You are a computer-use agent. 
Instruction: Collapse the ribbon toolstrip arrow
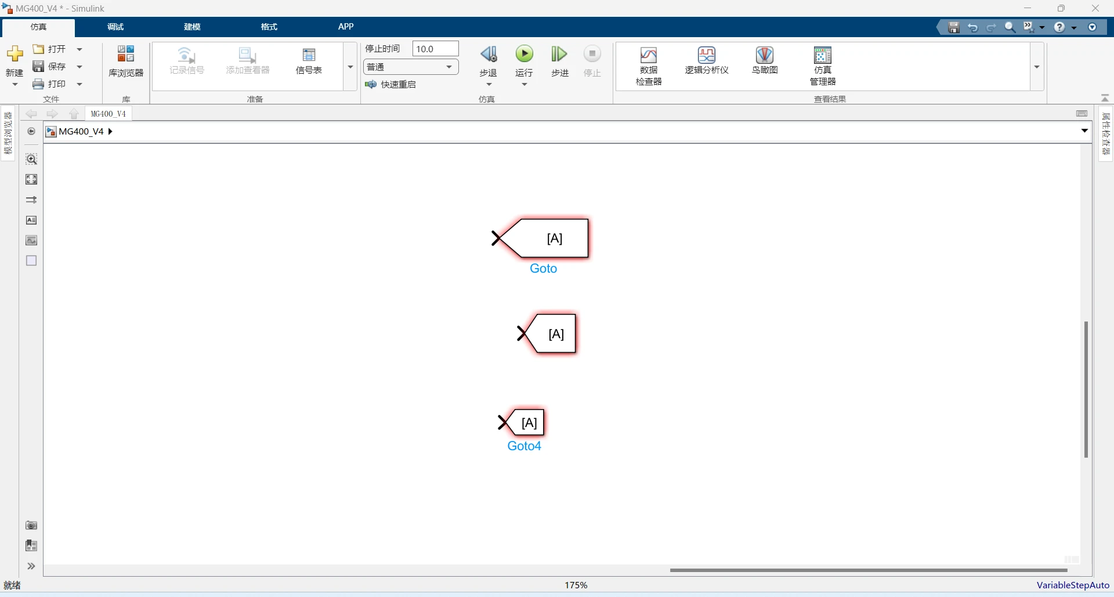point(1105,98)
